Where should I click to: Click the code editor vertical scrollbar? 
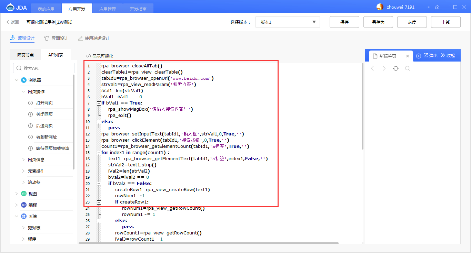click(x=362, y=106)
